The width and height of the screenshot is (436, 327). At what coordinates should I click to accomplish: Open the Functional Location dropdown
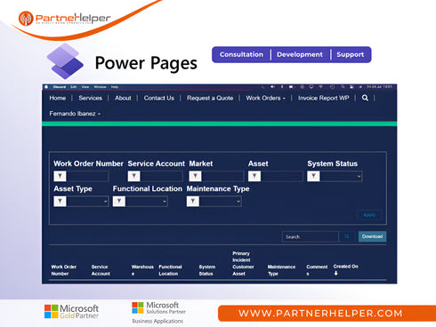click(147, 202)
